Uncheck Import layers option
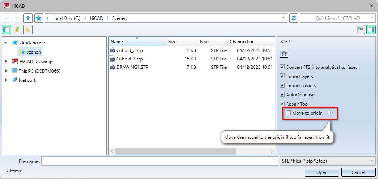Image resolution: width=378 pixels, height=179 pixels. [282, 76]
